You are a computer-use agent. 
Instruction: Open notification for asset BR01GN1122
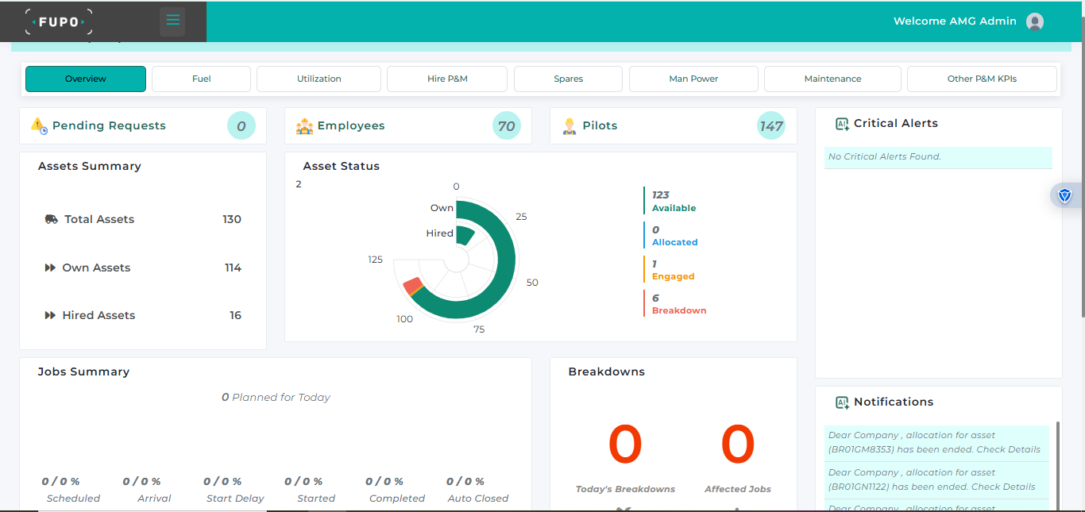[936, 479]
